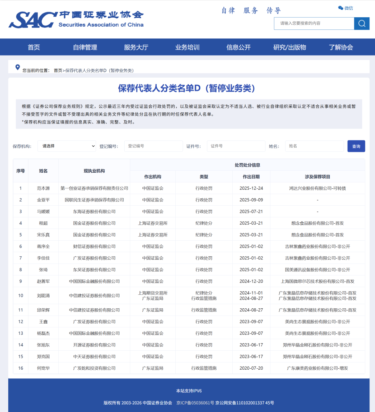Image resolution: width=375 pixels, height=412 pixels.
Task: Click 鸿达兴业股份有限公司-可转债 project cell
Action: tap(317, 188)
